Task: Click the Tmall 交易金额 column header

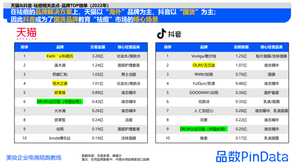Action: coord(98,47)
